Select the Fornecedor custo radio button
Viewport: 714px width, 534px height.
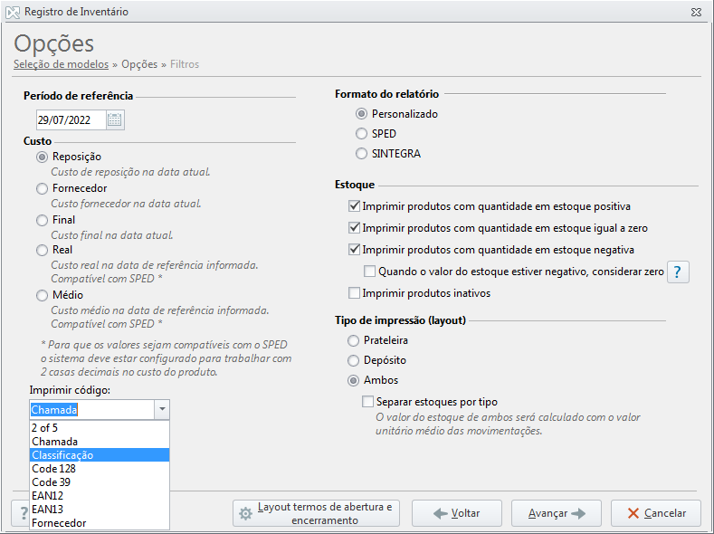pos(42,188)
